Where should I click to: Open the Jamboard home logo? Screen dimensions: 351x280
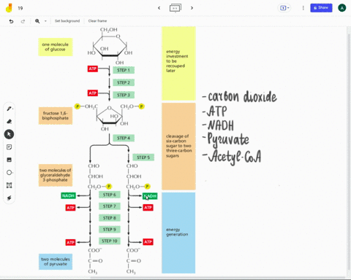coord(9,8)
